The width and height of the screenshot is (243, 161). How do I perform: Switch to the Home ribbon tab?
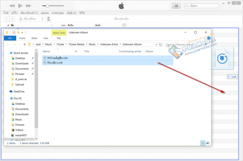pyautogui.click(x=22, y=38)
